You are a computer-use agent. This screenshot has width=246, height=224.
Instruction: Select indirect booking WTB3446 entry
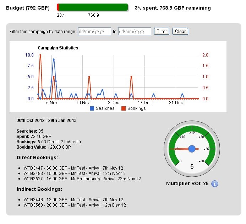pyautogui.click(x=73, y=200)
